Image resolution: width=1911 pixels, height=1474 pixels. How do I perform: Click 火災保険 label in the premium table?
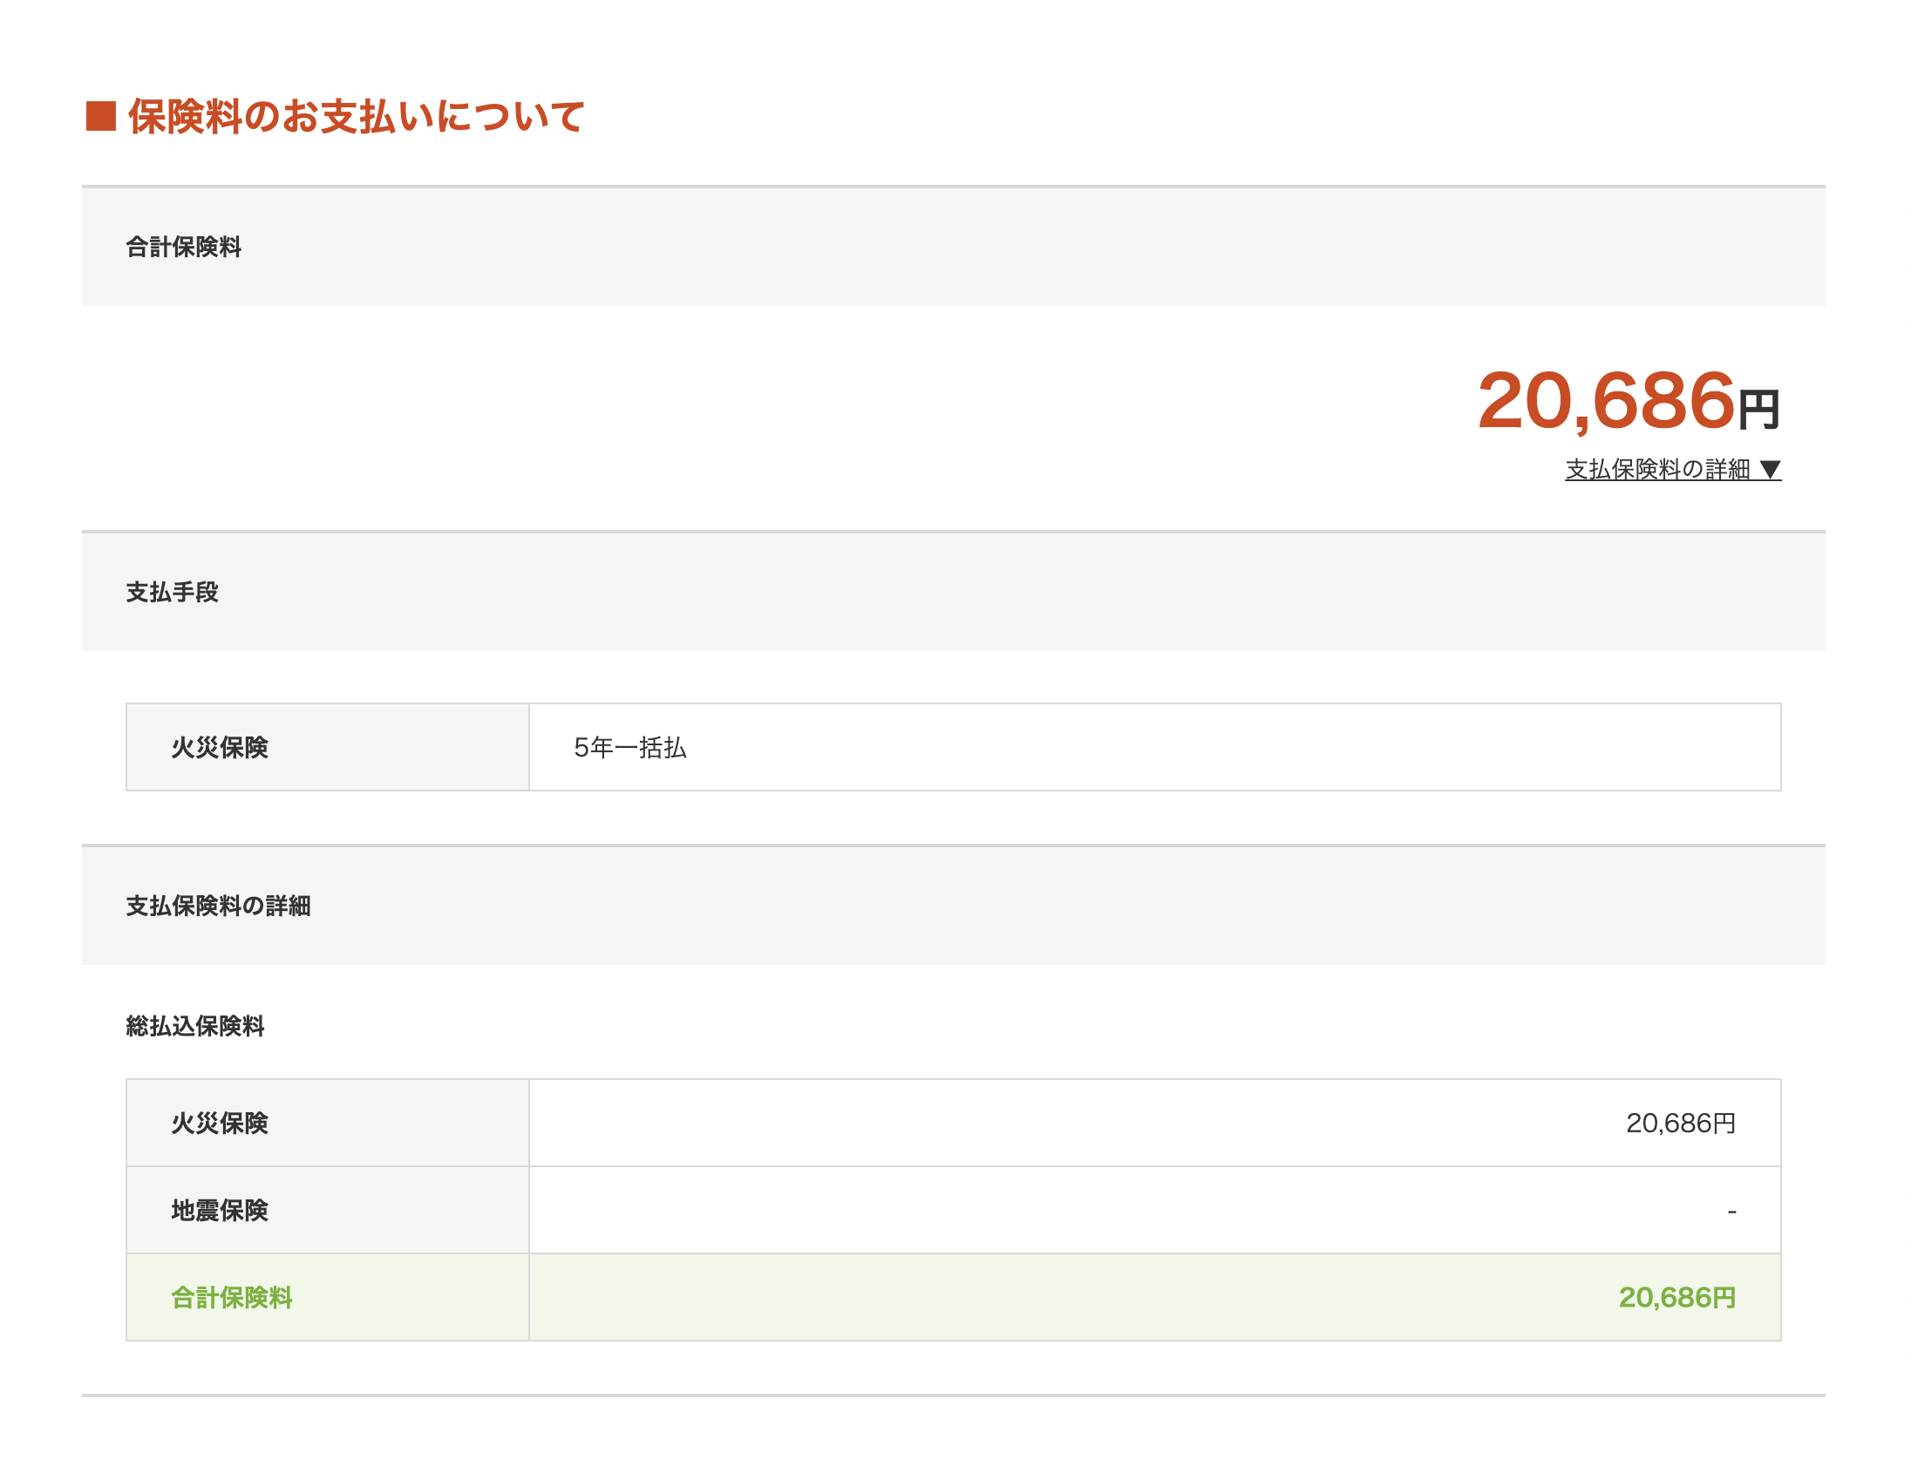pyautogui.click(x=220, y=1123)
